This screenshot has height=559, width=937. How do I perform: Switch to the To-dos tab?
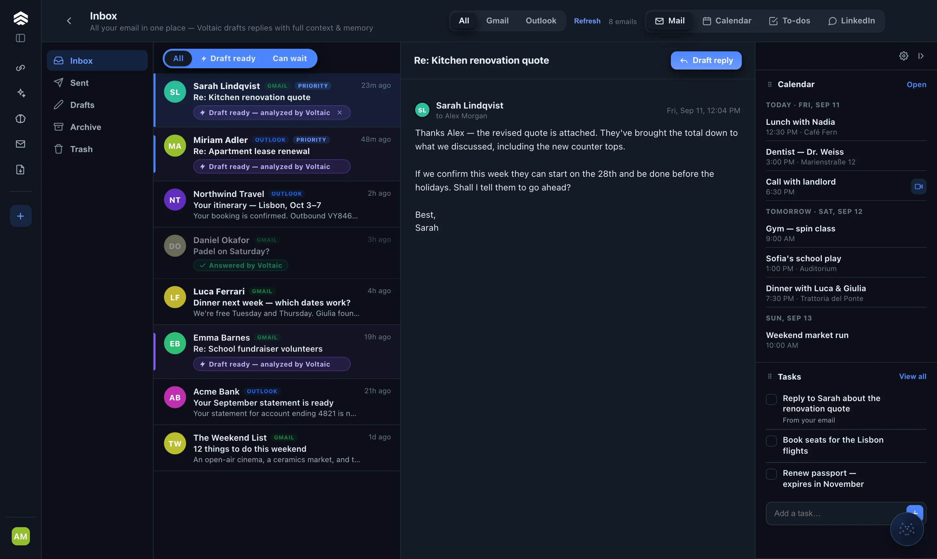(x=790, y=21)
